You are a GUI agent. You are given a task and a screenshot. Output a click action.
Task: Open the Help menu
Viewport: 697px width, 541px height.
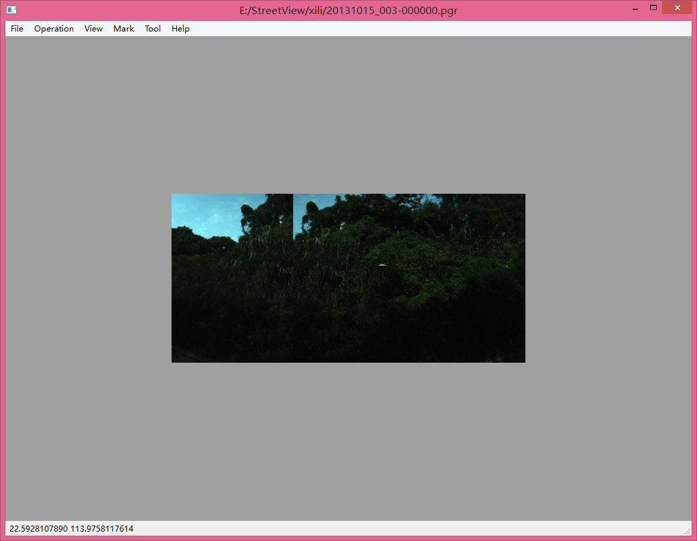point(180,28)
